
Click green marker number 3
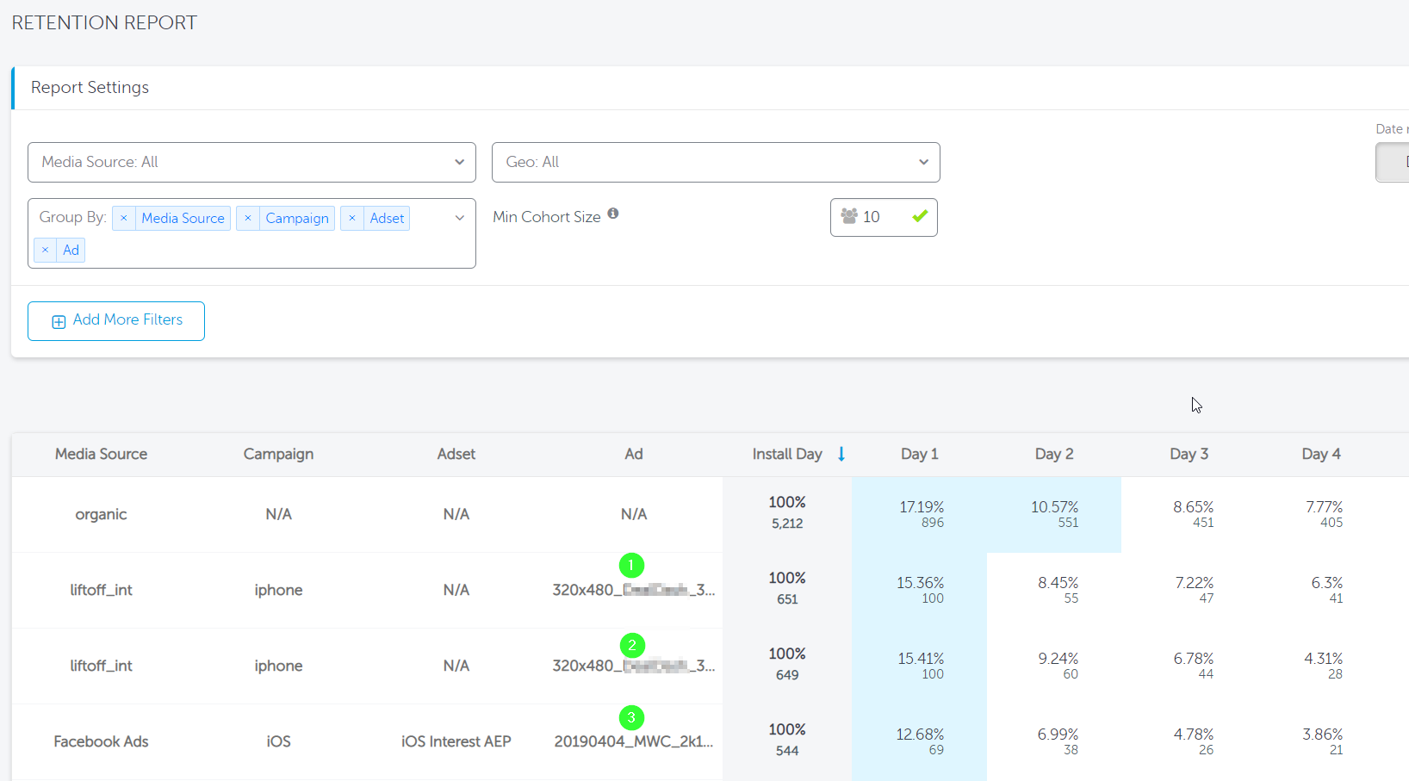(x=631, y=717)
